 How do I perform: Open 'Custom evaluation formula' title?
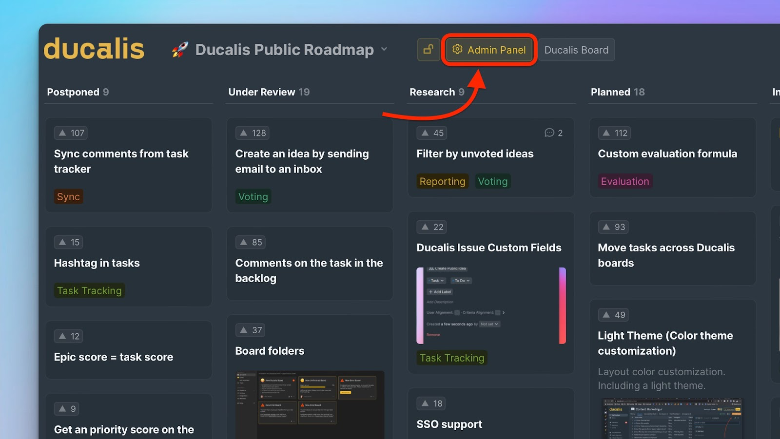click(667, 154)
